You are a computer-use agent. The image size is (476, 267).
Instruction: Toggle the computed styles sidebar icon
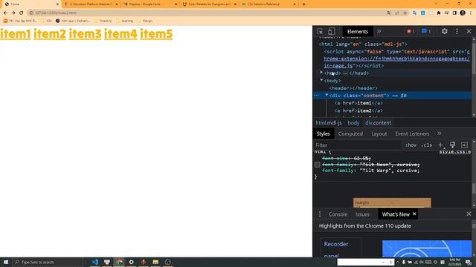464,145
